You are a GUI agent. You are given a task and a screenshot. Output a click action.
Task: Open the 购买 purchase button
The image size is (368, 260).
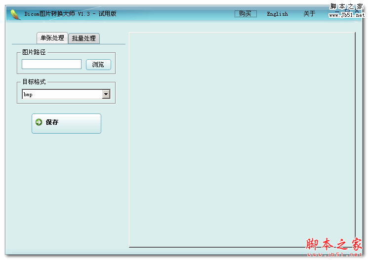click(245, 14)
